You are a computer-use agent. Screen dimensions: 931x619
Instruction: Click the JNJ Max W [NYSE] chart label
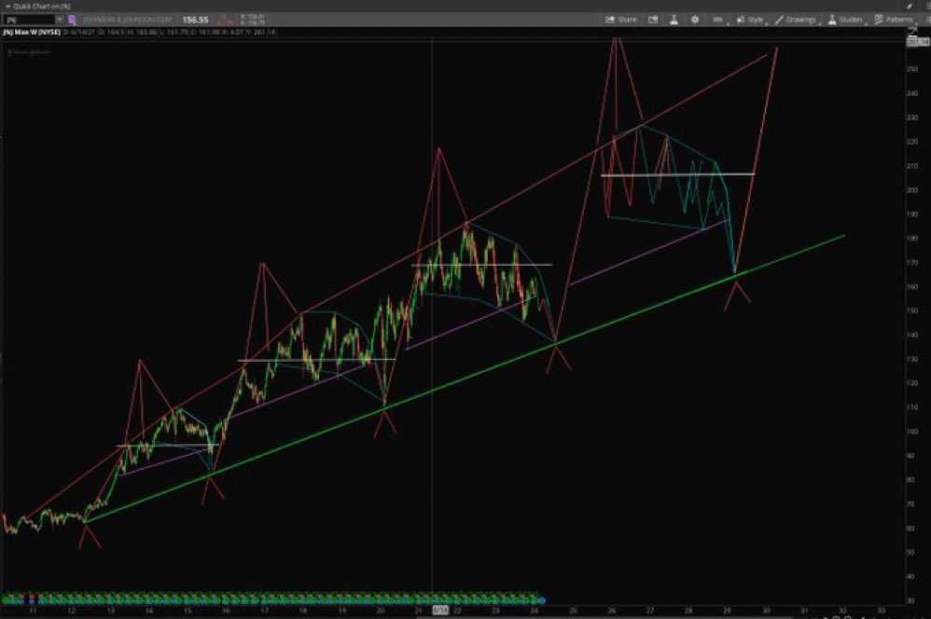(x=32, y=32)
